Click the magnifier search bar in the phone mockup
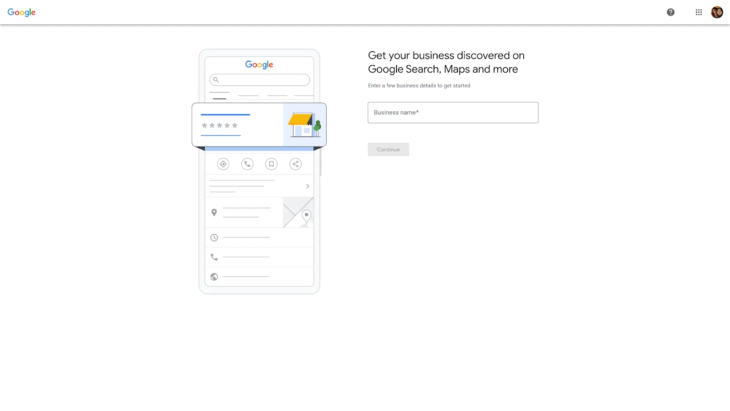730x411 pixels. pos(260,80)
